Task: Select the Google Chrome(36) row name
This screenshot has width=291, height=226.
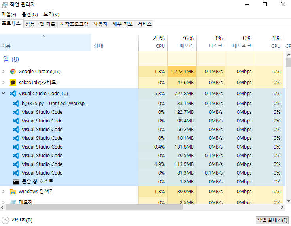Action: [x=40, y=72]
